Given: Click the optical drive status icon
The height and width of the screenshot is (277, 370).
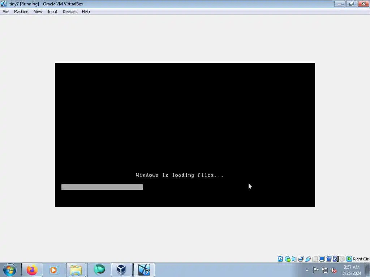Looking at the screenshot, I should click(x=287, y=259).
